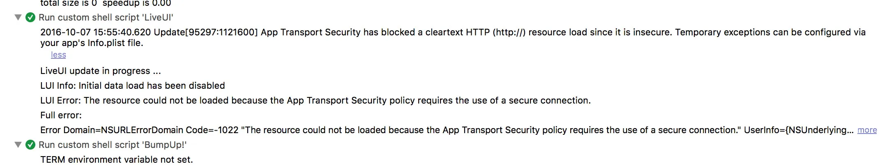Select the 'LiveUI update in progress ...' line
The height and width of the screenshot is (166, 880).
[101, 71]
